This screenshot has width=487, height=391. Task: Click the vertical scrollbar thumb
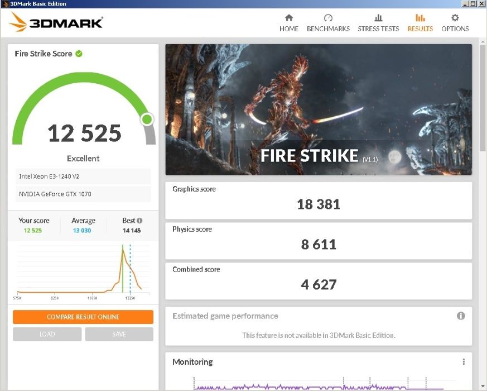(x=483, y=98)
